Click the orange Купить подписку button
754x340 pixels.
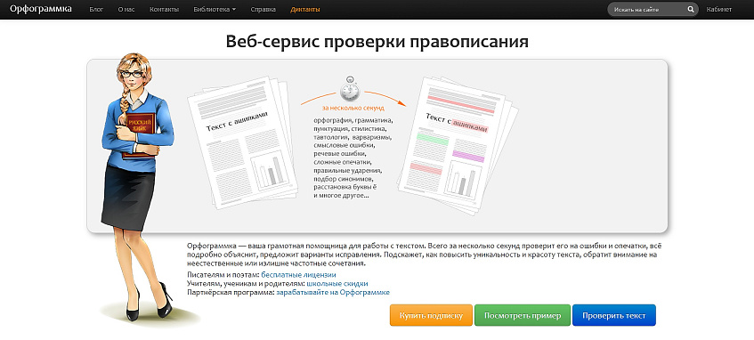coord(432,315)
